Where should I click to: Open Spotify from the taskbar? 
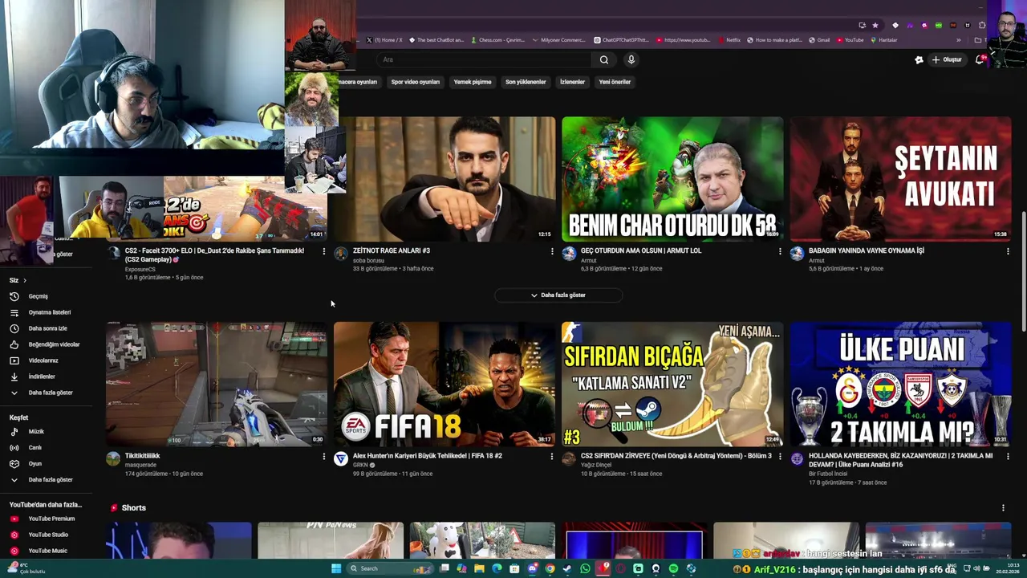[x=673, y=568]
